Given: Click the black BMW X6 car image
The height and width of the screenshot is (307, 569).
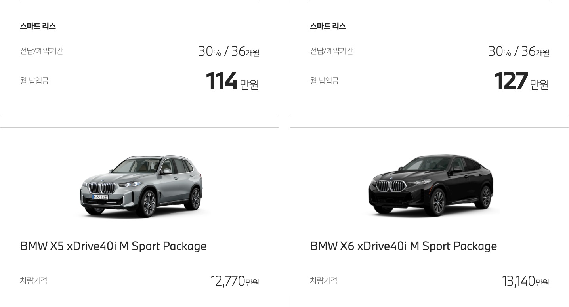Looking at the screenshot, I should coord(431,185).
